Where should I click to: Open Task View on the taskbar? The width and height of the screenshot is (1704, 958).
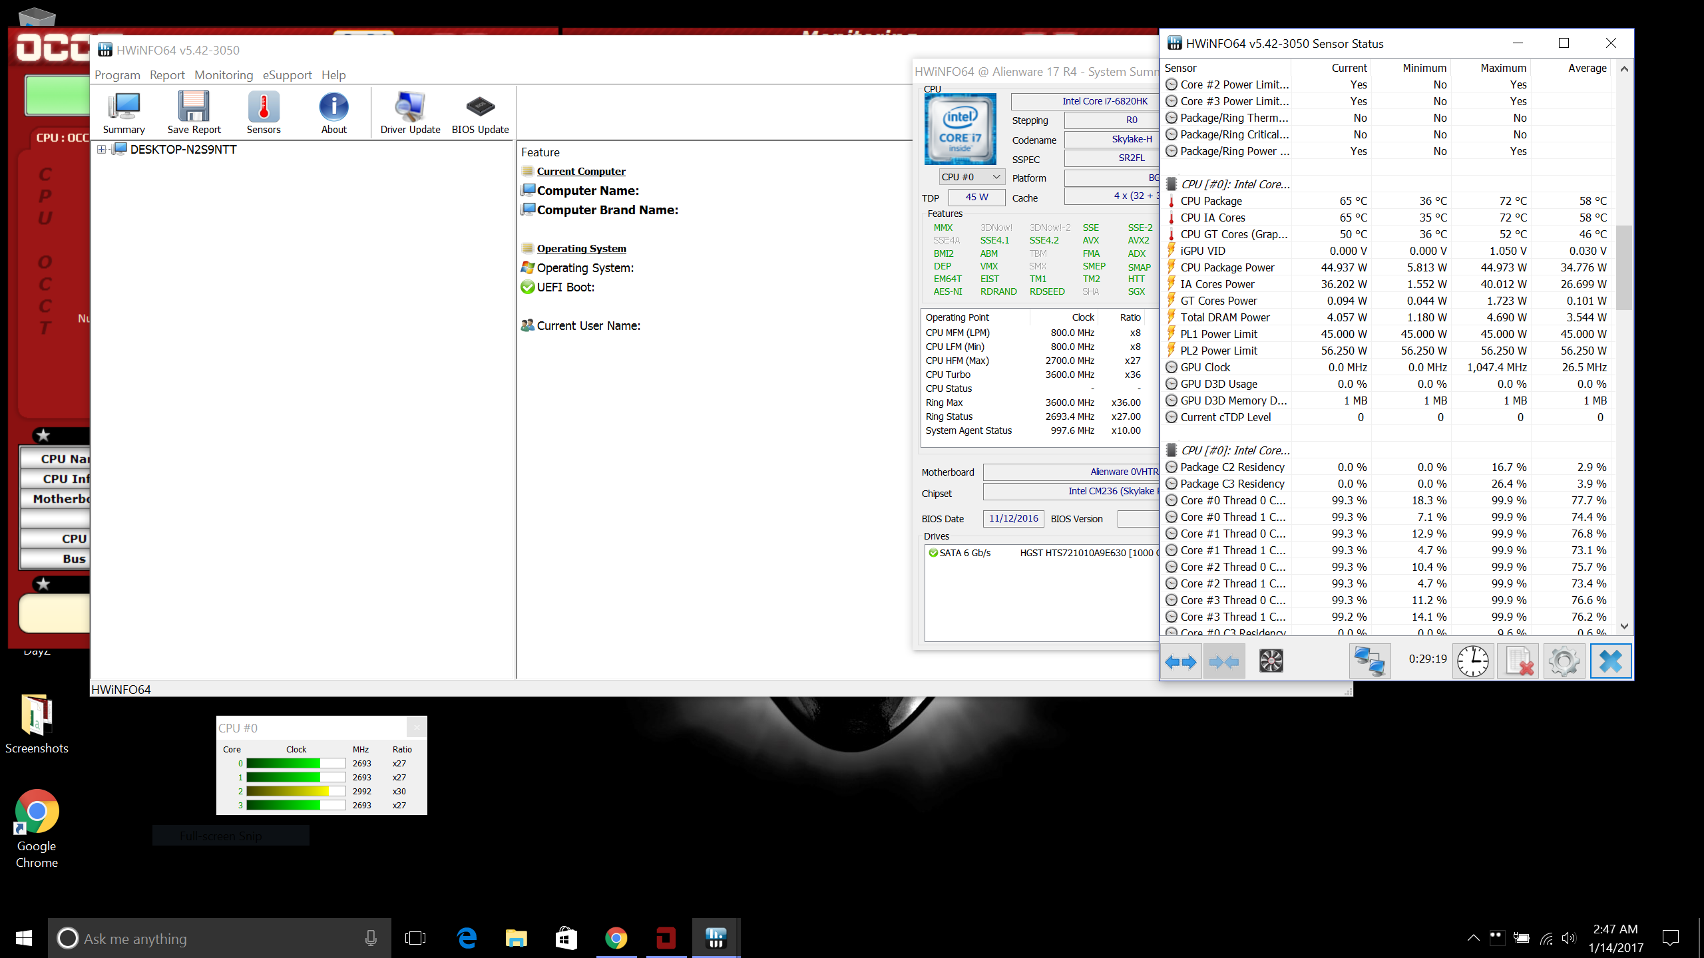(415, 938)
